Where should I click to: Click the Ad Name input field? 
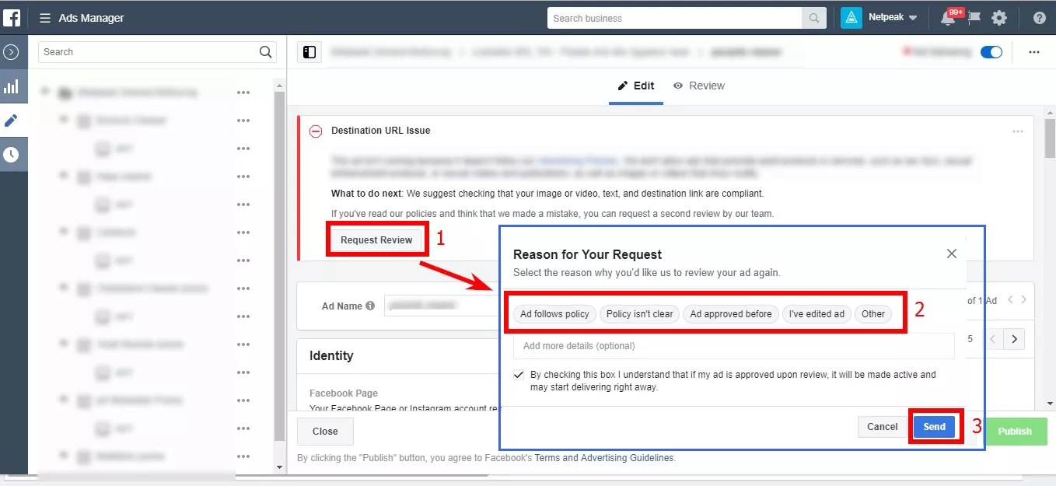(441, 306)
